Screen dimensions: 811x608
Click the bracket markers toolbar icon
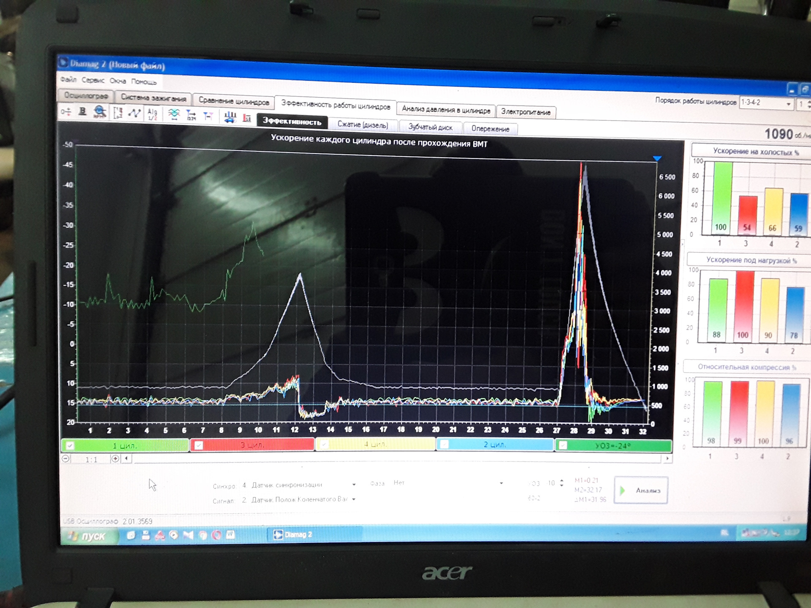point(118,113)
